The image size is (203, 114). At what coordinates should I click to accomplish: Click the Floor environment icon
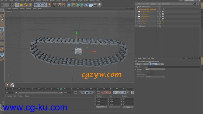pos(91,5)
